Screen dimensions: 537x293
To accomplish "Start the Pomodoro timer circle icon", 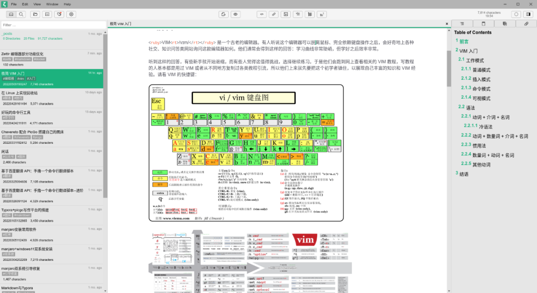I will pos(516,14).
